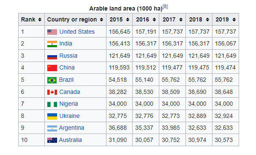Screen dimensions: 256x155
Task: Sort by Country or region arrows
Action: [x=101, y=20]
